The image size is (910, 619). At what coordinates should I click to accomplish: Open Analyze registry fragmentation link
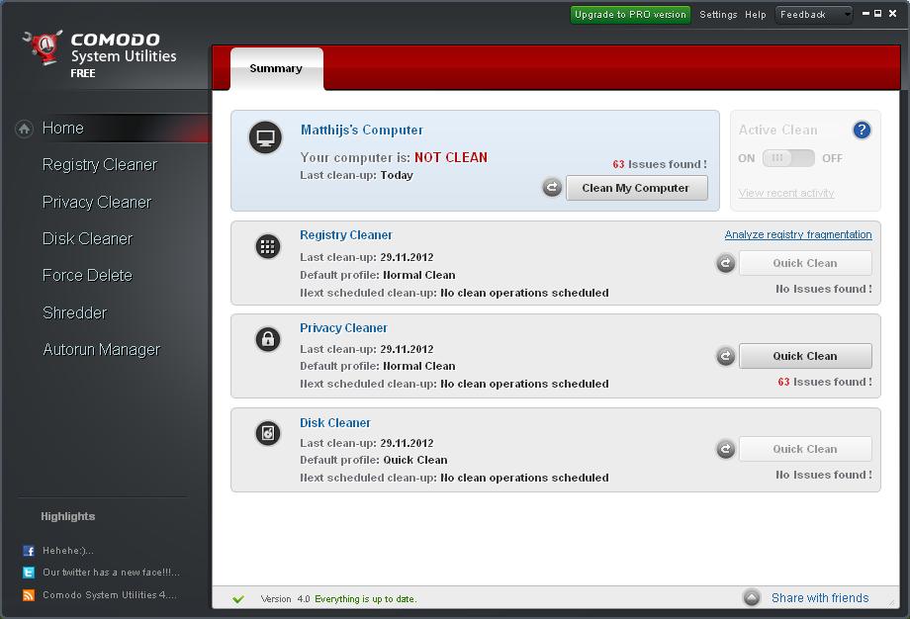tap(798, 235)
